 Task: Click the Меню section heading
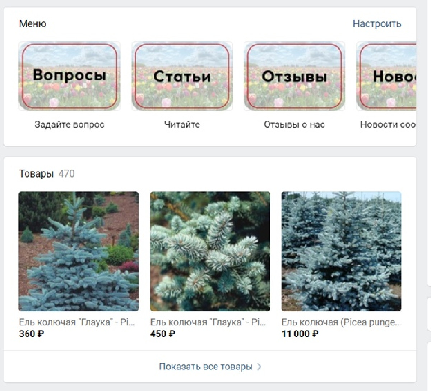(33, 24)
